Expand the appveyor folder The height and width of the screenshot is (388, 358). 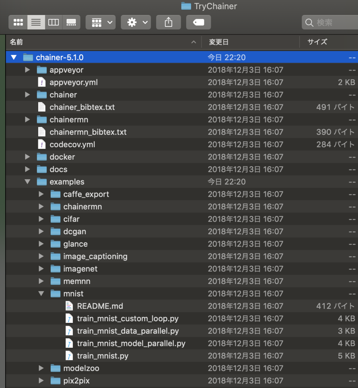[x=27, y=70]
